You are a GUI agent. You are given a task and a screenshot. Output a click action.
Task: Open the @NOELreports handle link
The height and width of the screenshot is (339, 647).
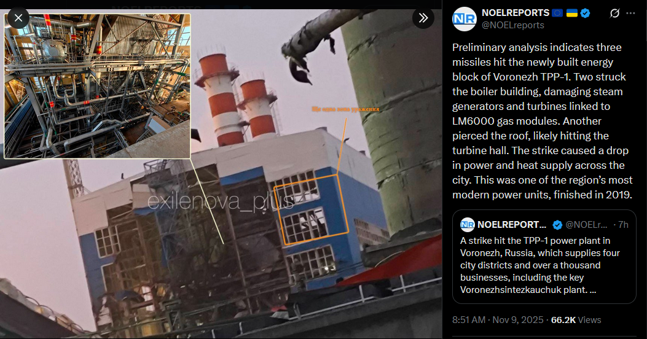[513, 25]
